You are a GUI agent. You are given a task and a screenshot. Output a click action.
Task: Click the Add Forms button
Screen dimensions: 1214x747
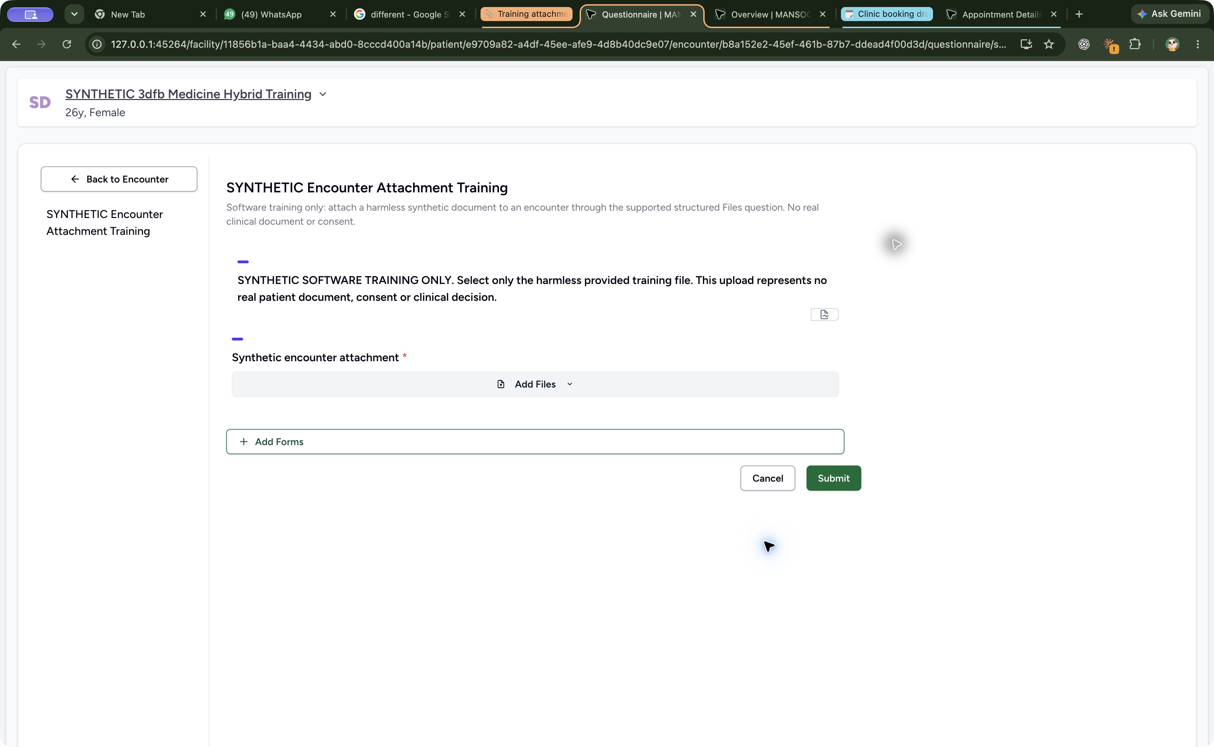(535, 442)
